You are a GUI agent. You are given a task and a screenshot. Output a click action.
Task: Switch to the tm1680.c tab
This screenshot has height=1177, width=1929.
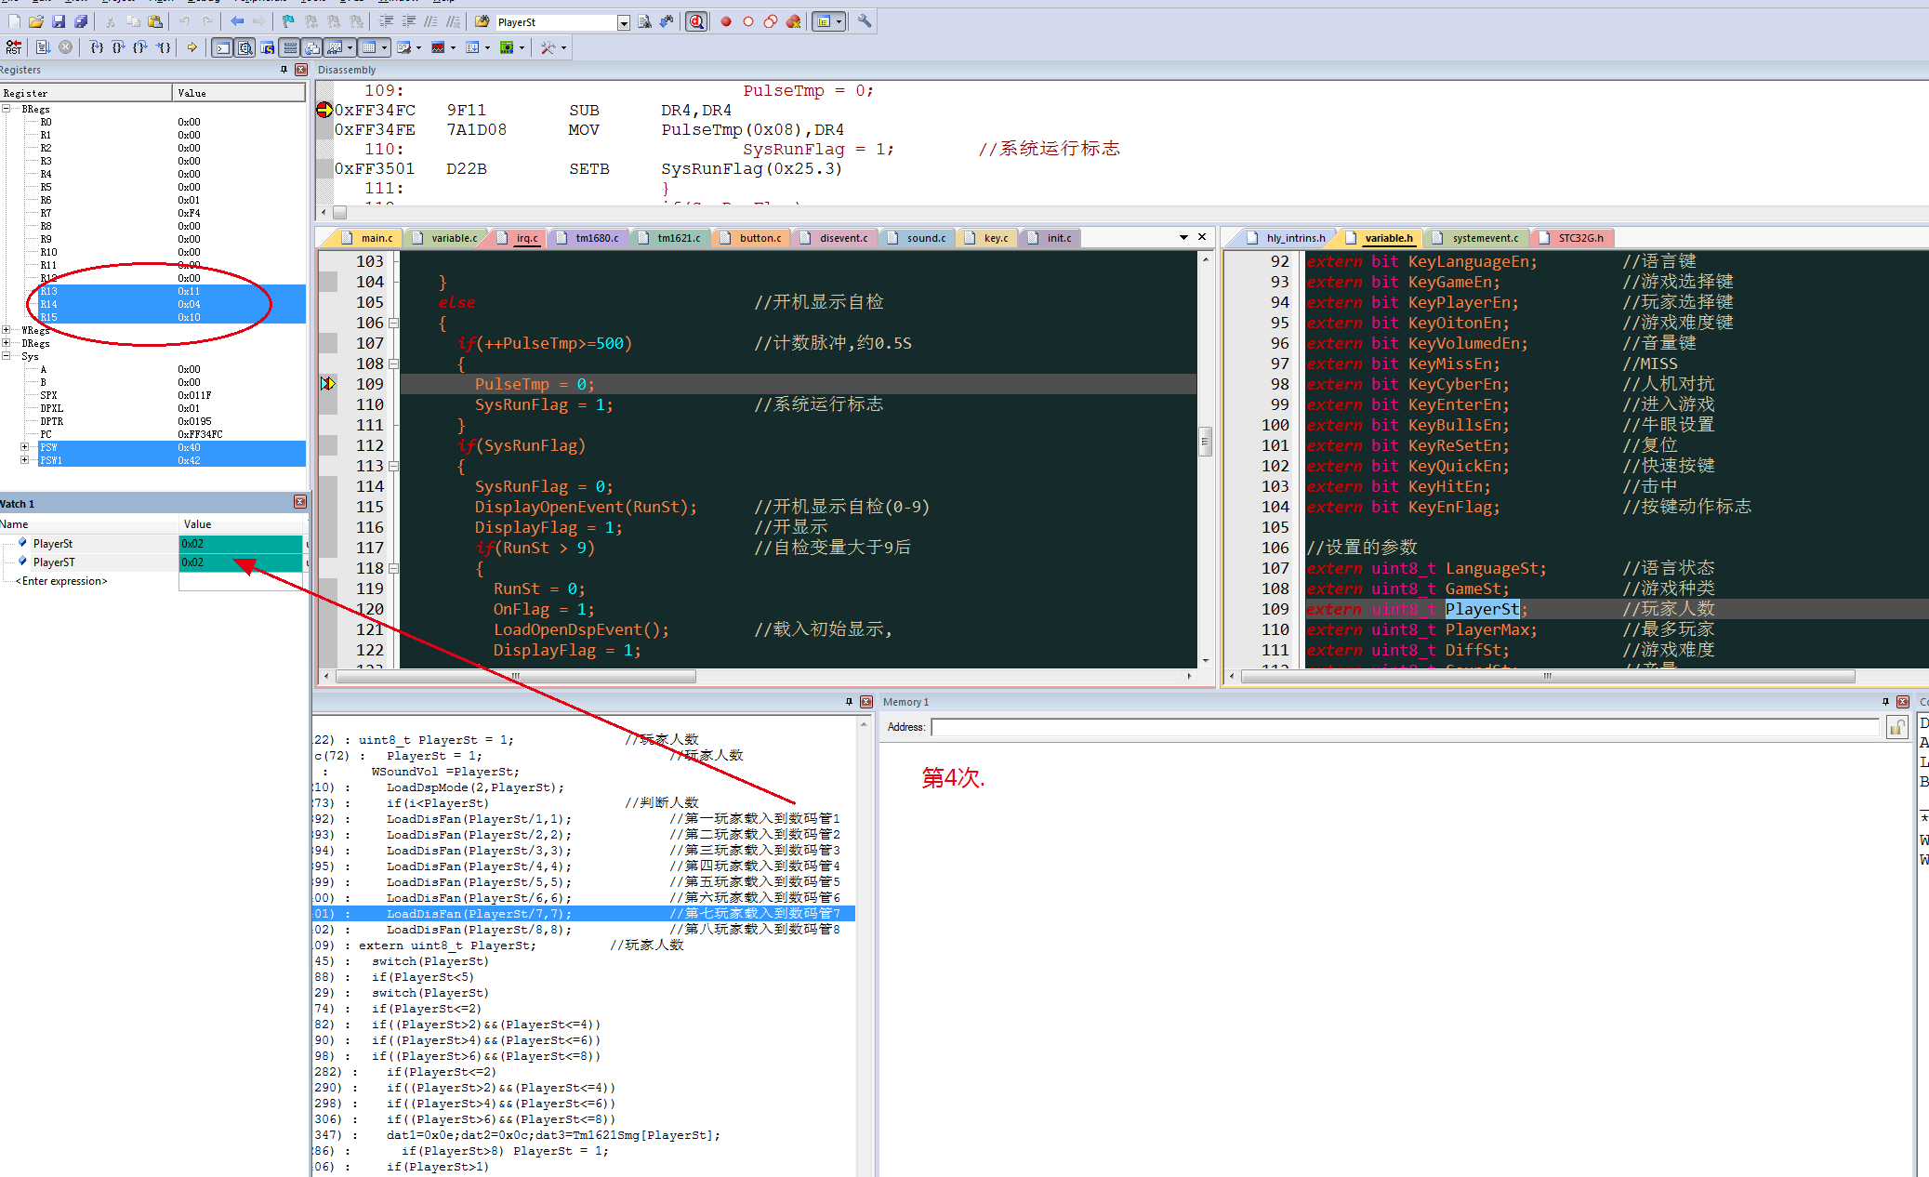pyautogui.click(x=588, y=238)
